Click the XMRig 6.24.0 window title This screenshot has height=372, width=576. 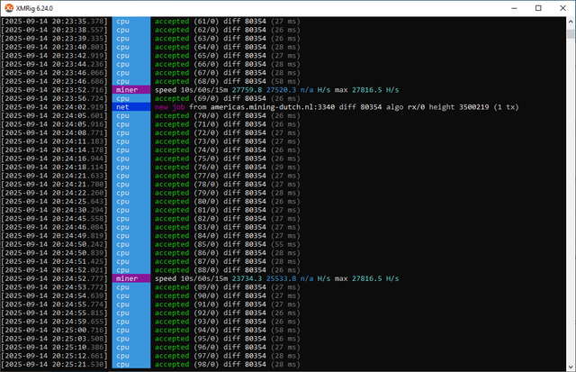point(34,8)
